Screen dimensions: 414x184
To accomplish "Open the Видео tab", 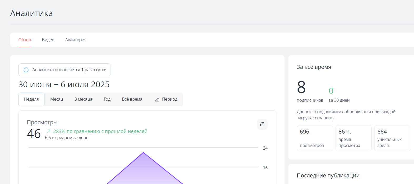I will click(48, 40).
